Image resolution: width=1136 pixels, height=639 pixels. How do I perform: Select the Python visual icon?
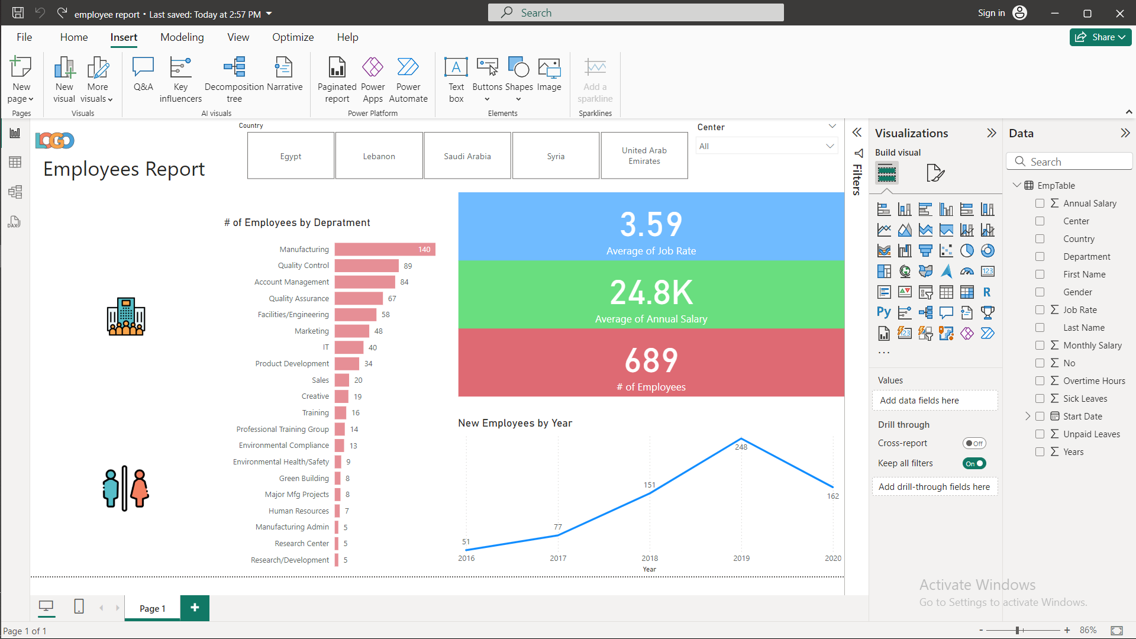coord(884,312)
